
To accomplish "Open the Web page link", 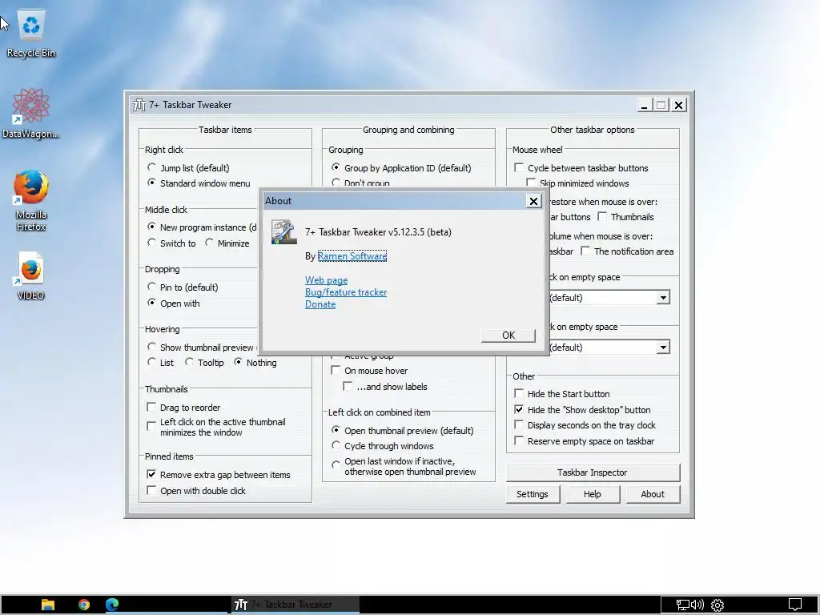I will click(327, 280).
